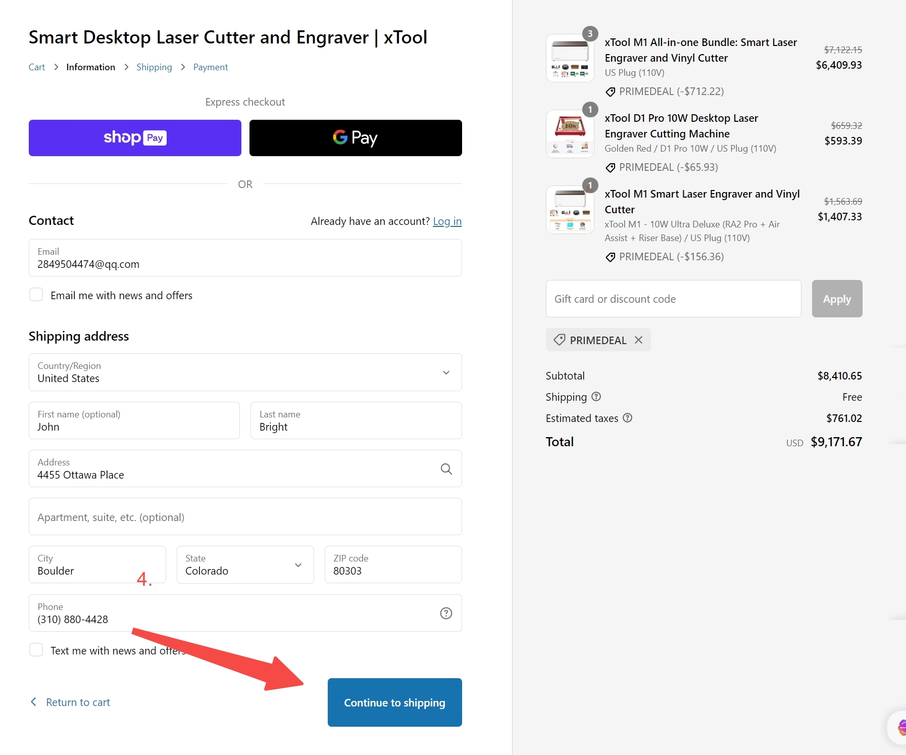Click discount tag icon under xTool M1 Bundle
906x755 pixels.
611,92
